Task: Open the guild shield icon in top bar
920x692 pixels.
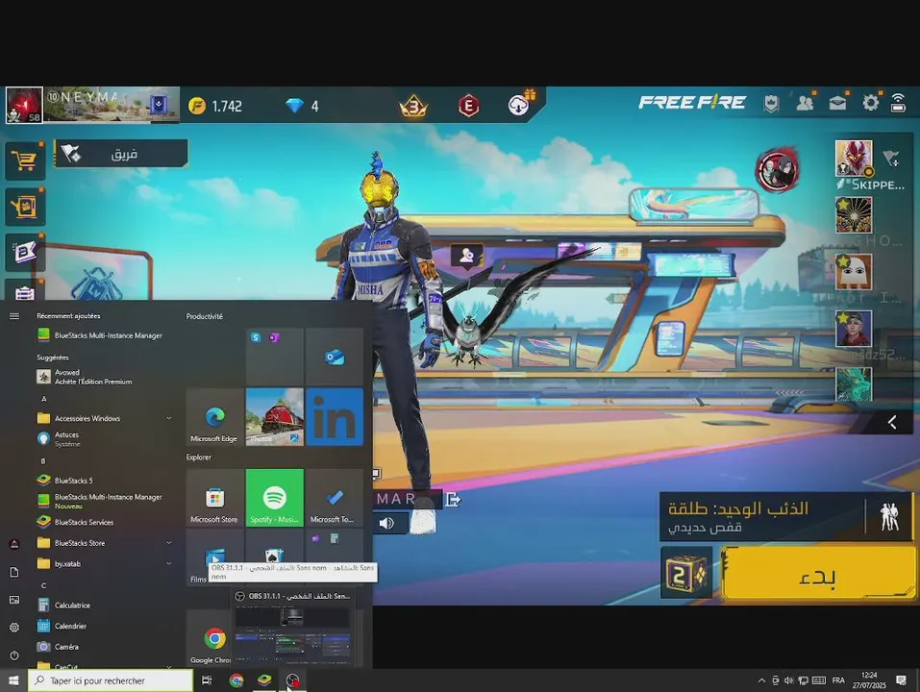Action: pyautogui.click(x=771, y=104)
